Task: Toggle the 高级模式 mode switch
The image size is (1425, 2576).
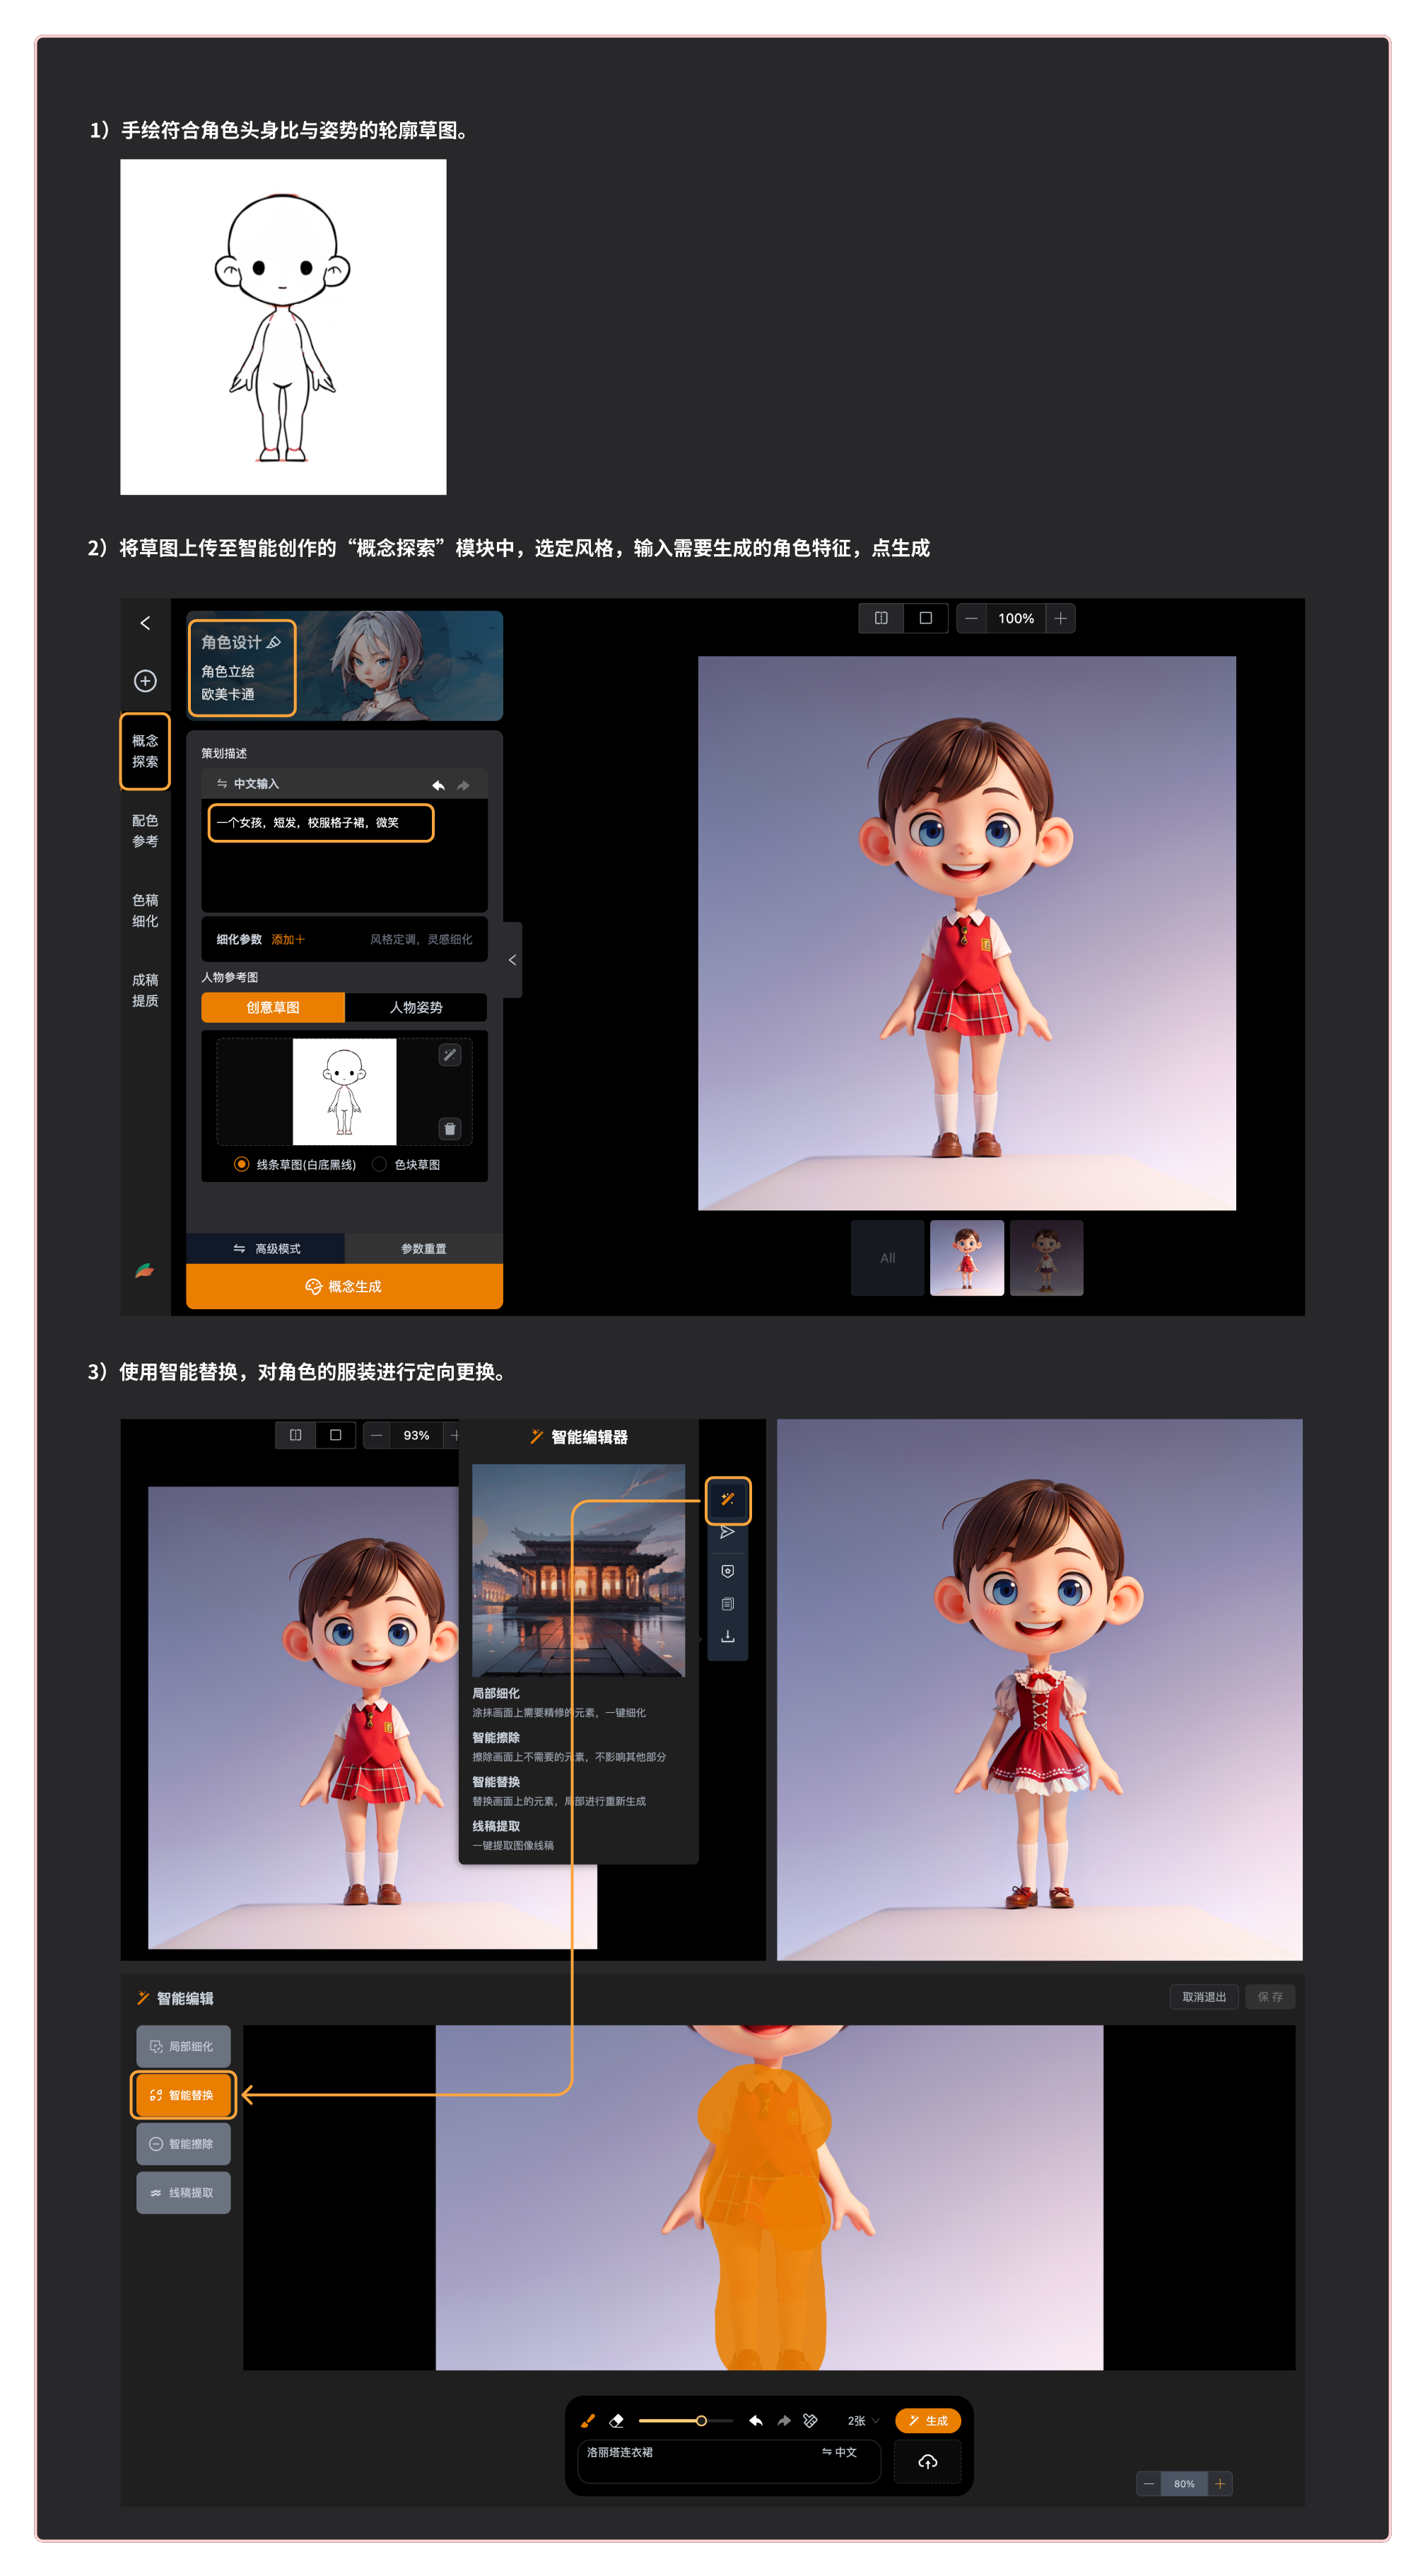Action: pyautogui.click(x=266, y=1248)
